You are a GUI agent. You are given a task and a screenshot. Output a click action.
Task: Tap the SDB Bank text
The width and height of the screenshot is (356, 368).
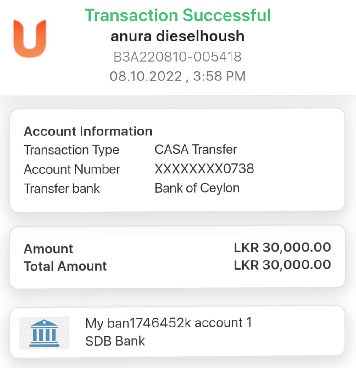pos(115,341)
